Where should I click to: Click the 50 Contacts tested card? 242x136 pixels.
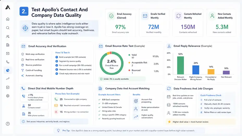[34, 106]
